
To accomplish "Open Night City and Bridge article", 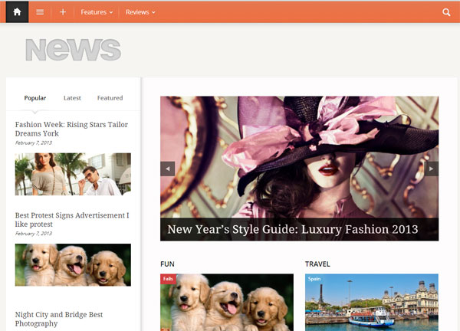I will (59, 319).
